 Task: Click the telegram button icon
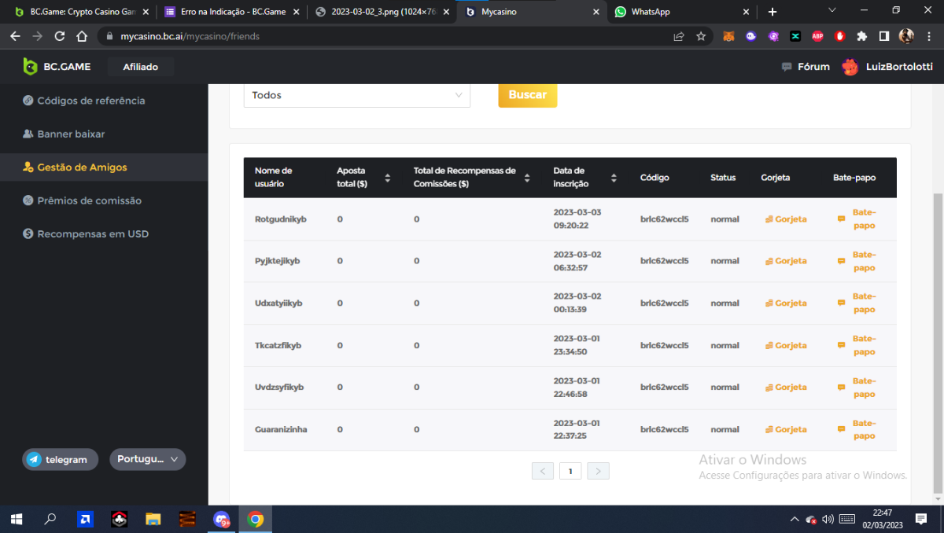pyautogui.click(x=34, y=460)
